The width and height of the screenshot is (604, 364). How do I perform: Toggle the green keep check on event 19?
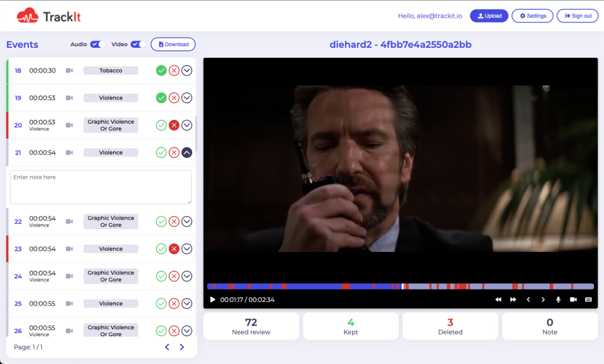(161, 97)
